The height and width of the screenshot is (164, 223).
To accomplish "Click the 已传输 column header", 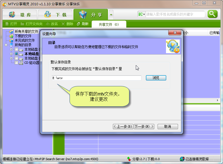I will pyautogui.click(x=214, y=33).
